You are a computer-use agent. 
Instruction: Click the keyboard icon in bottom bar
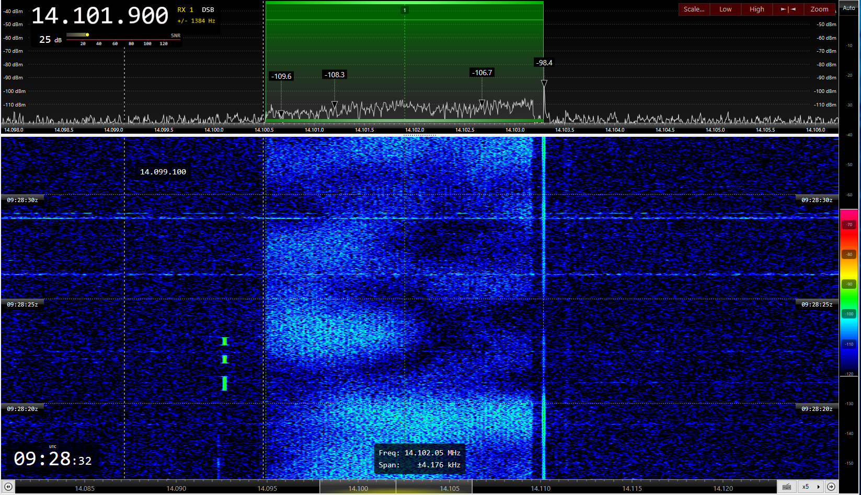pyautogui.click(x=787, y=487)
